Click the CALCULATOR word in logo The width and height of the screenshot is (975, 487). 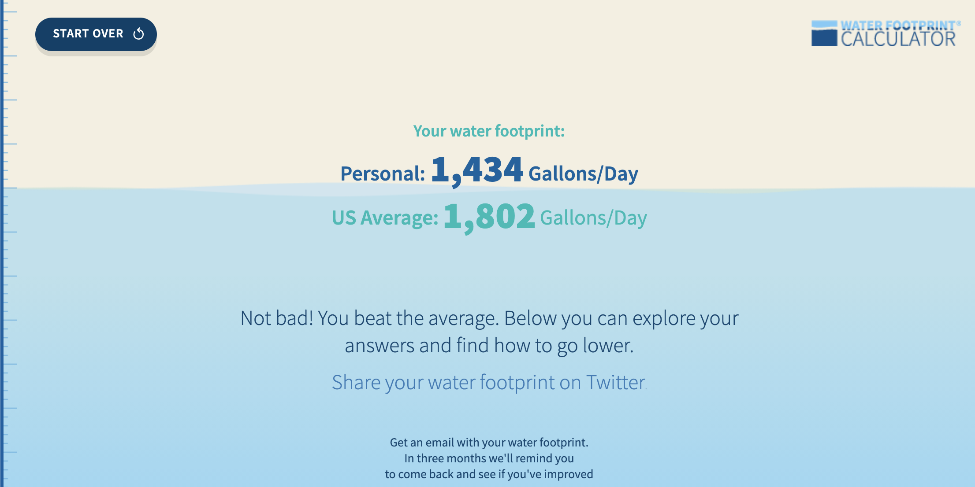click(x=898, y=39)
